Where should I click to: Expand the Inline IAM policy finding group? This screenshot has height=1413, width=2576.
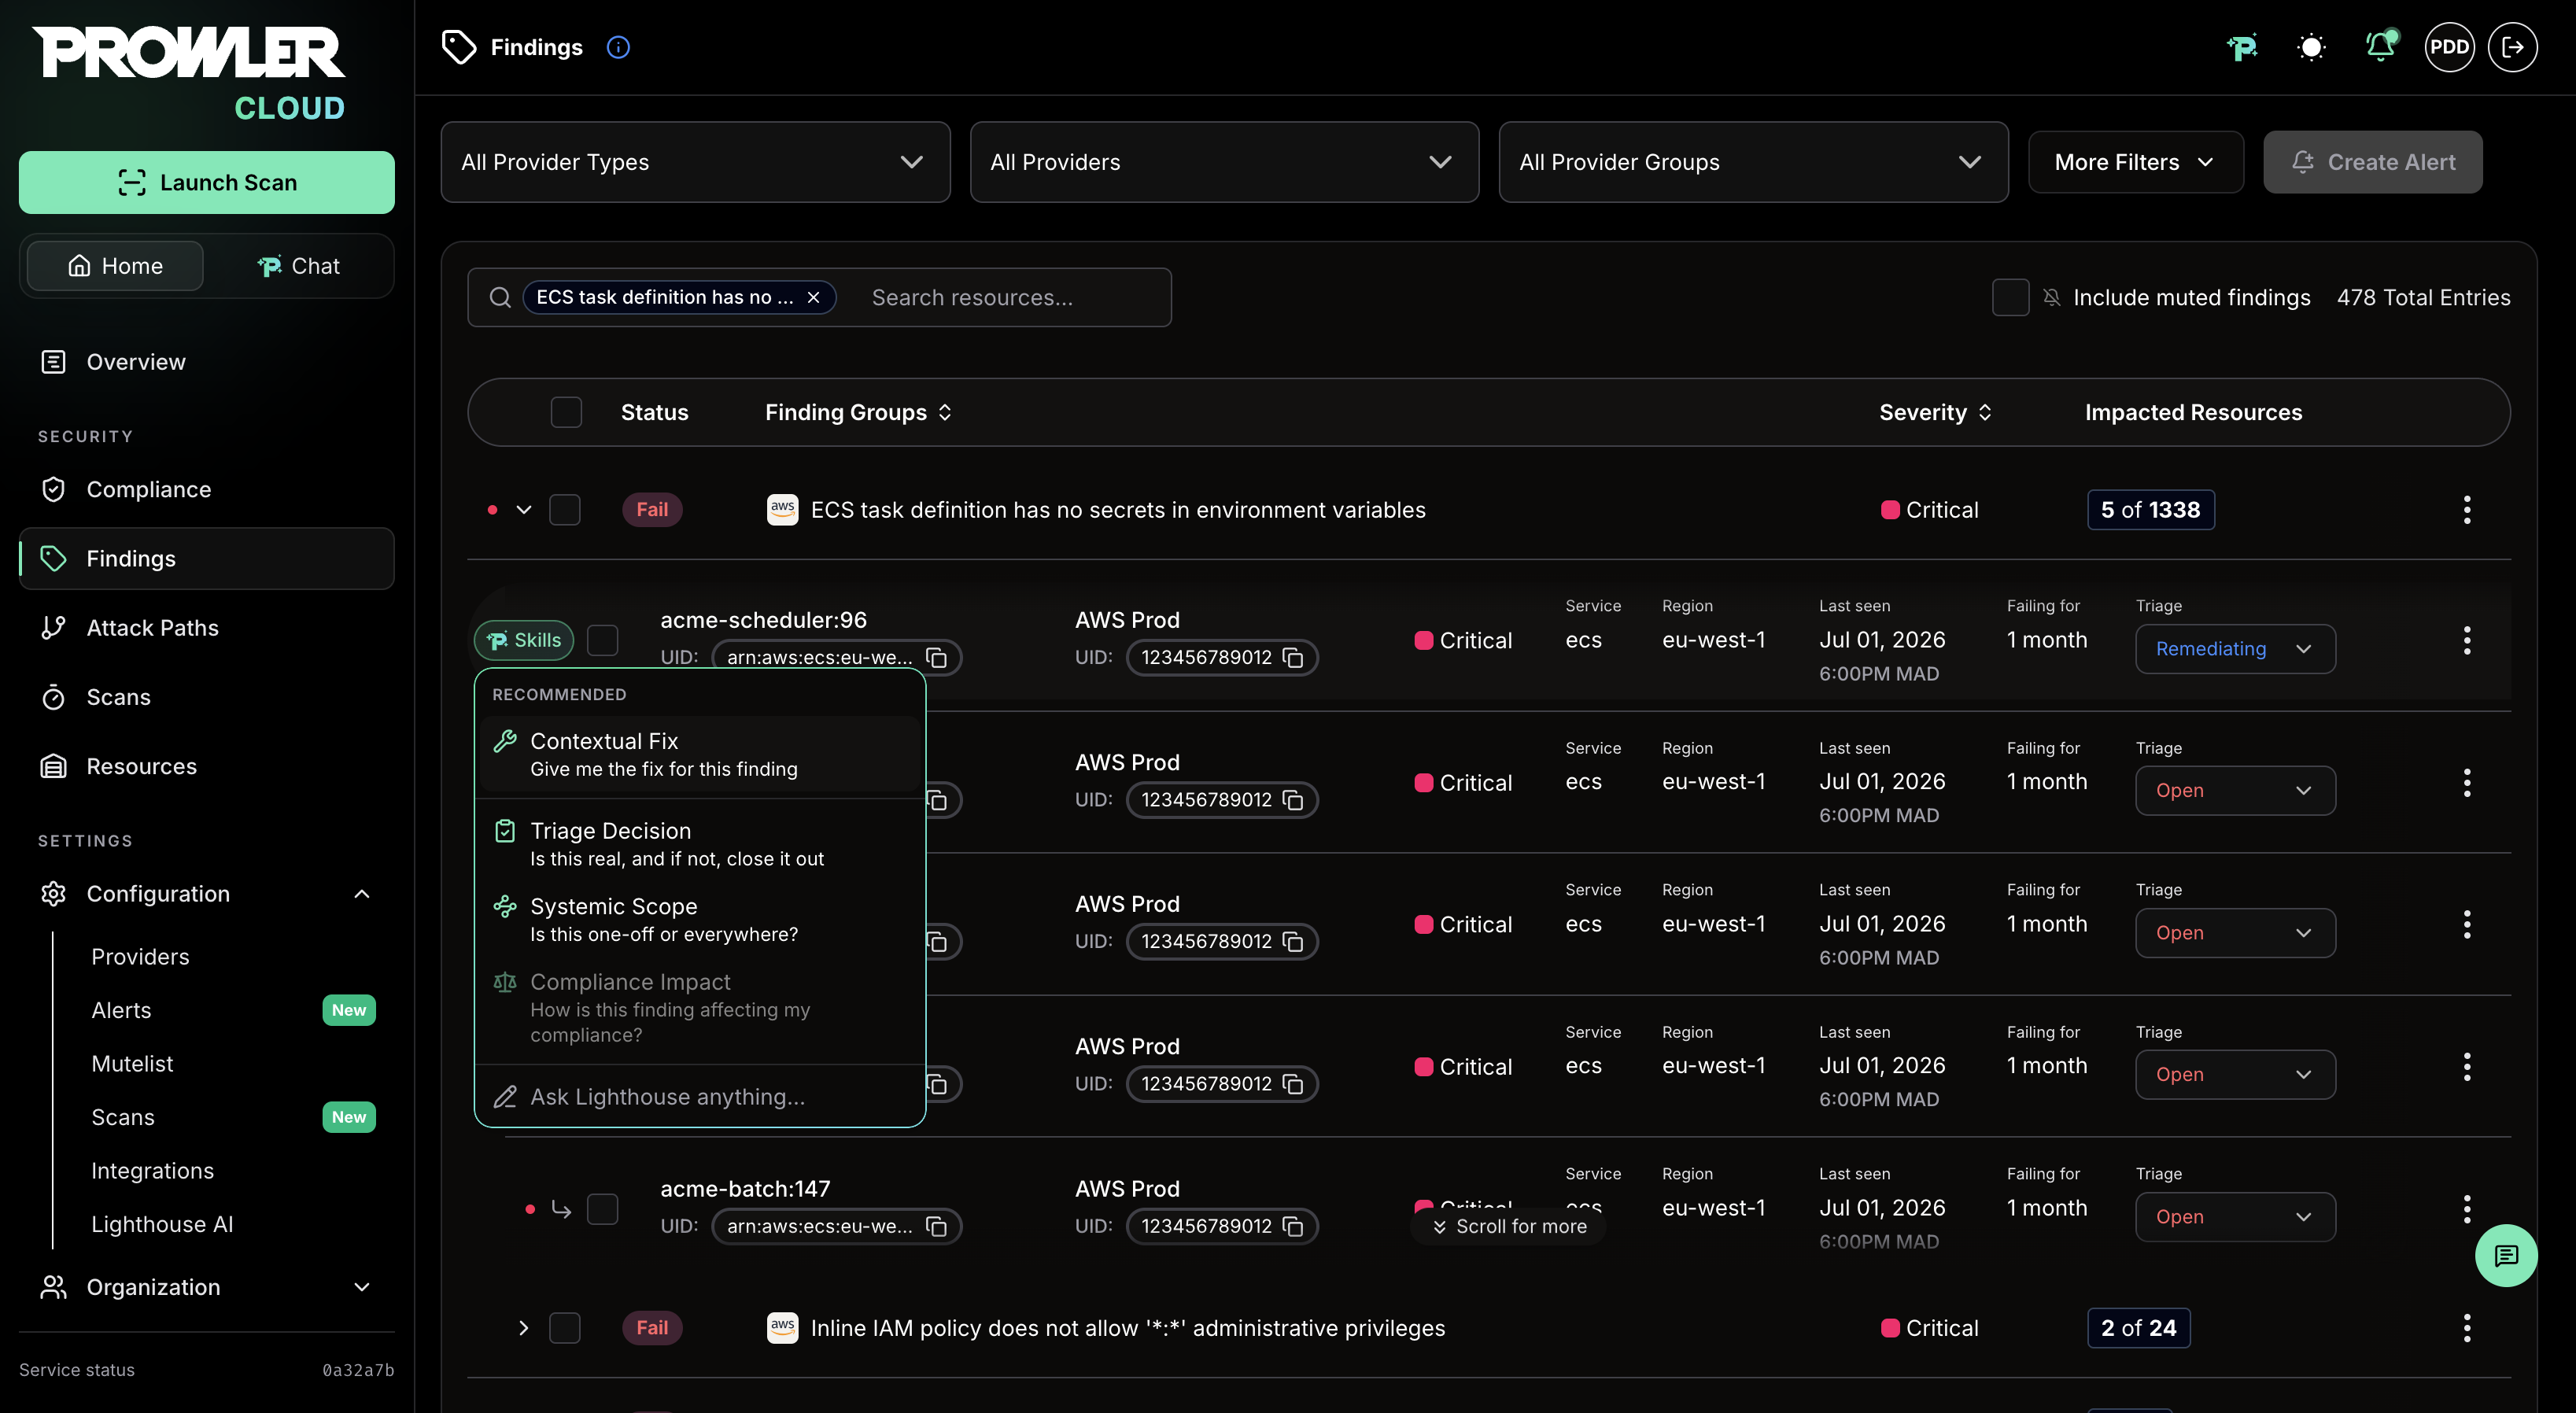tap(523, 1328)
